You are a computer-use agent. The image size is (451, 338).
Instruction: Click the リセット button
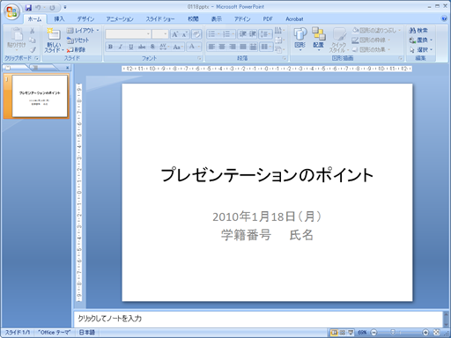(x=78, y=40)
